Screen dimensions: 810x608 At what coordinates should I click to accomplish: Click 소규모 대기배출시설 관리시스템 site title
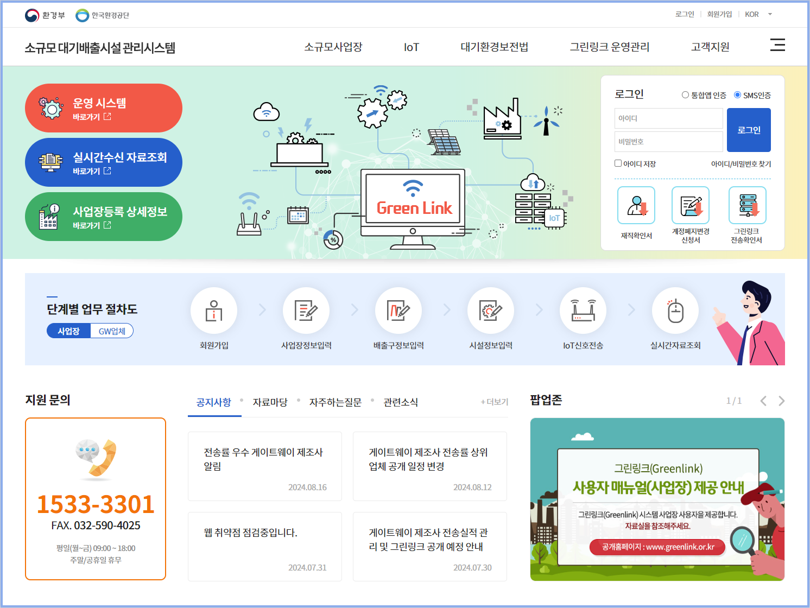tap(100, 48)
